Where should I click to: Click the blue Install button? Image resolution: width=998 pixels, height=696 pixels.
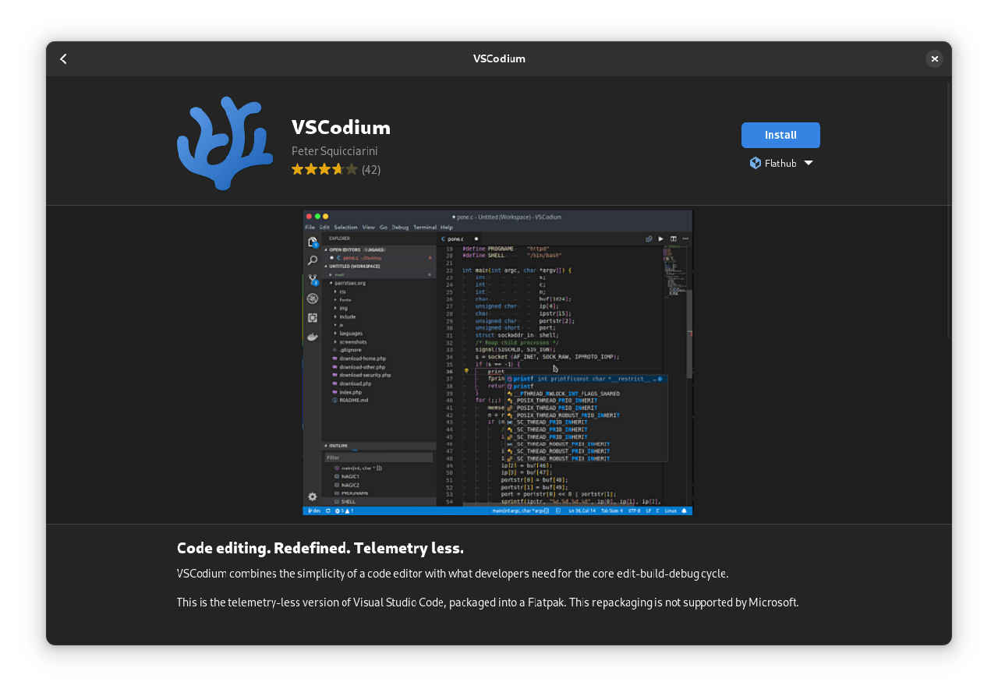780,135
